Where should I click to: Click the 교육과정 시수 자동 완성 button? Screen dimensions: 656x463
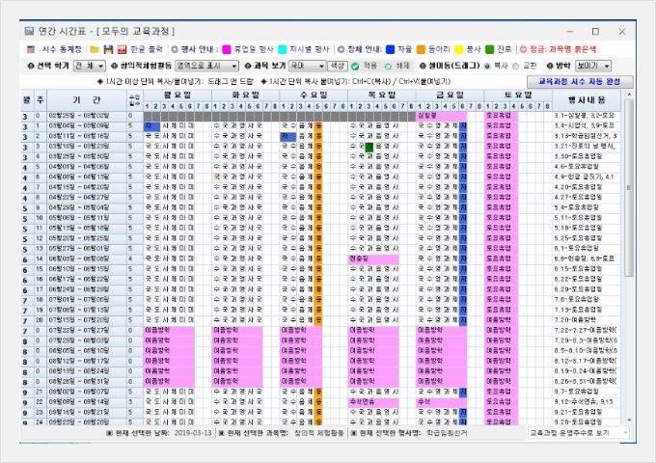coord(580,82)
